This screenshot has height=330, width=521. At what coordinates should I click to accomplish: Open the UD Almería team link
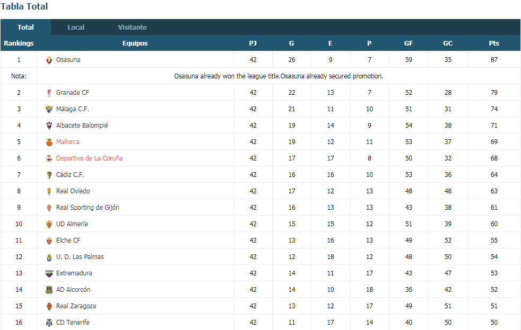point(72,224)
